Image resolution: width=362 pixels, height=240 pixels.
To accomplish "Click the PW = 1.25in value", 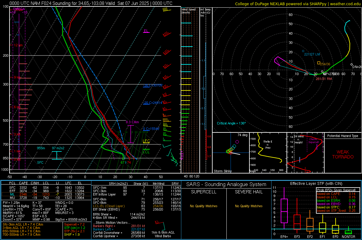I will click(12, 203).
